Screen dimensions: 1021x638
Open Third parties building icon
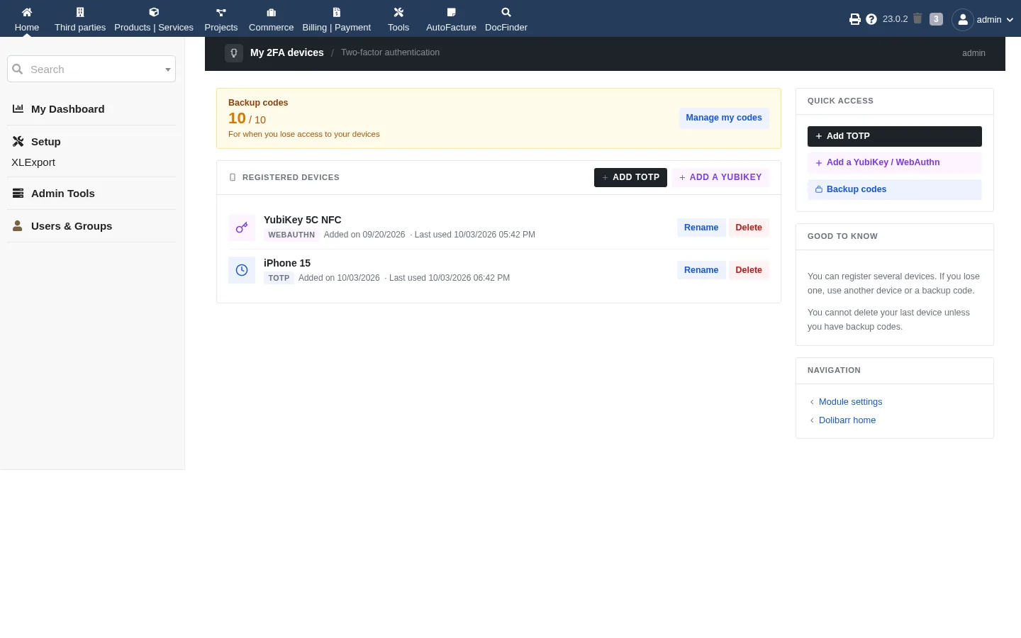click(80, 12)
